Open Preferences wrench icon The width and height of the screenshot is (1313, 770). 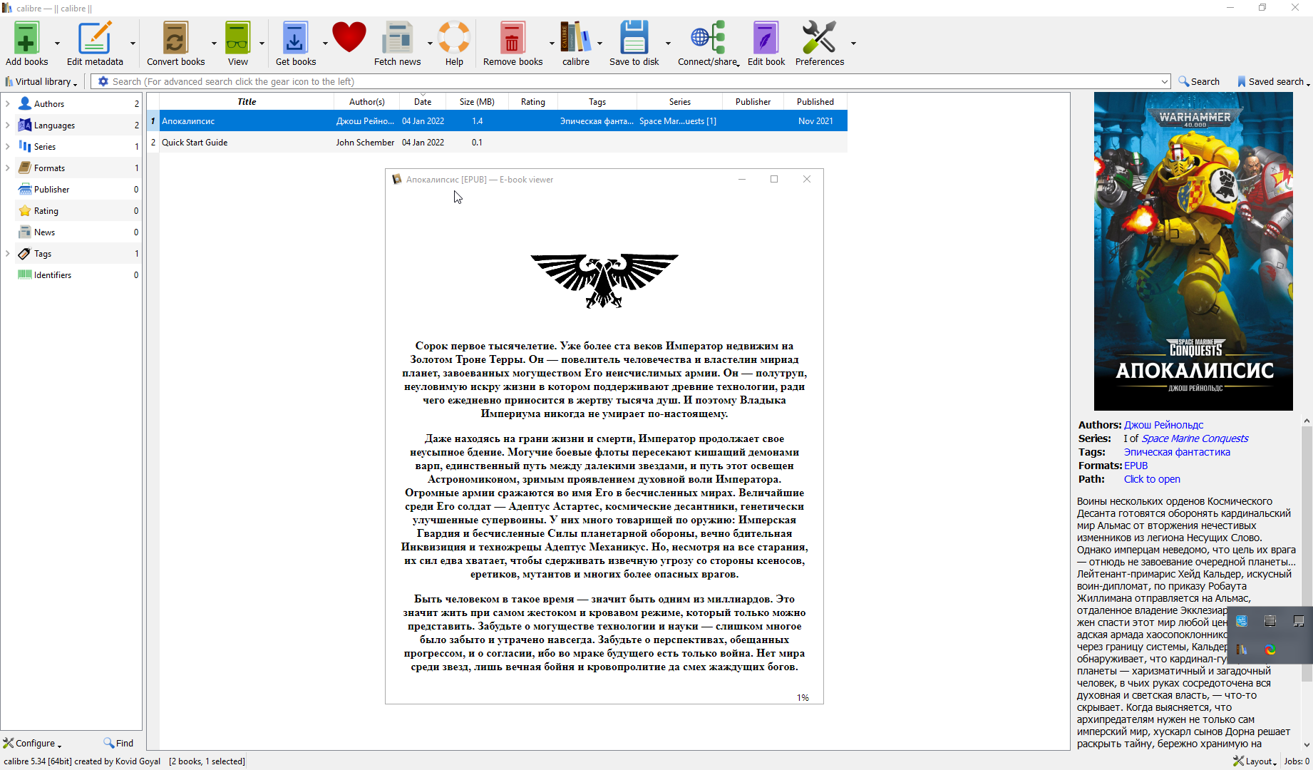818,38
